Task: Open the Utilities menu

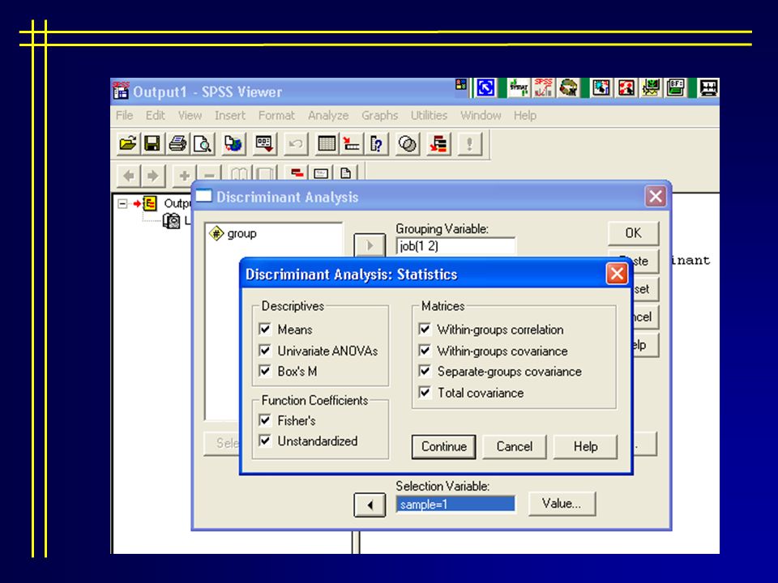Action: point(429,116)
